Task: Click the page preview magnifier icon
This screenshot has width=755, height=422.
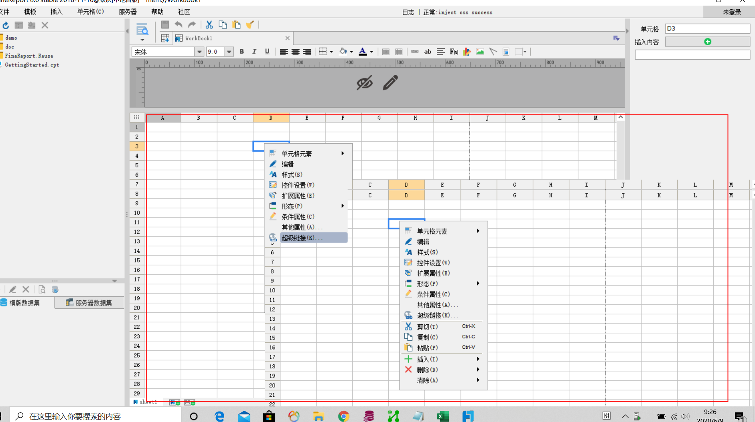Action: coord(142,29)
